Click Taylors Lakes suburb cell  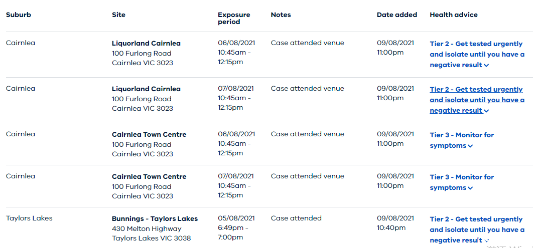29,218
